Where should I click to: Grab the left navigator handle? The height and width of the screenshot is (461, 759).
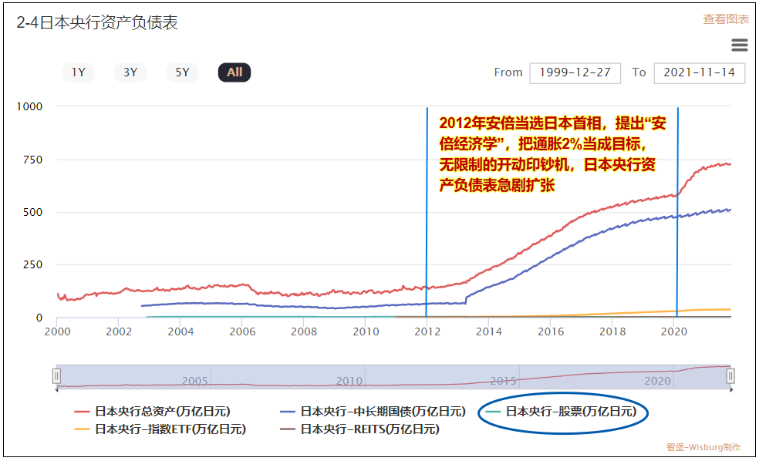[56, 375]
